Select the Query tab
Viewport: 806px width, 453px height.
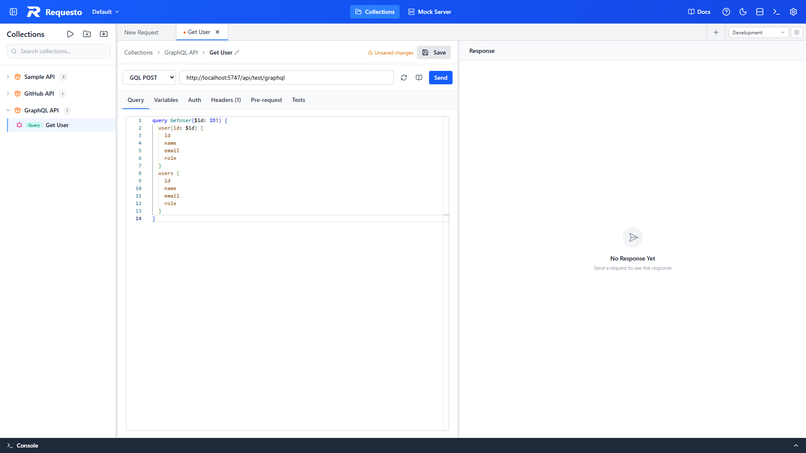click(x=136, y=100)
